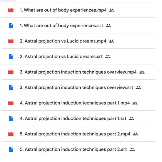Open '1. What are out of body experiences.mp4'
The height and width of the screenshot is (162, 162).
click(x=63, y=10)
